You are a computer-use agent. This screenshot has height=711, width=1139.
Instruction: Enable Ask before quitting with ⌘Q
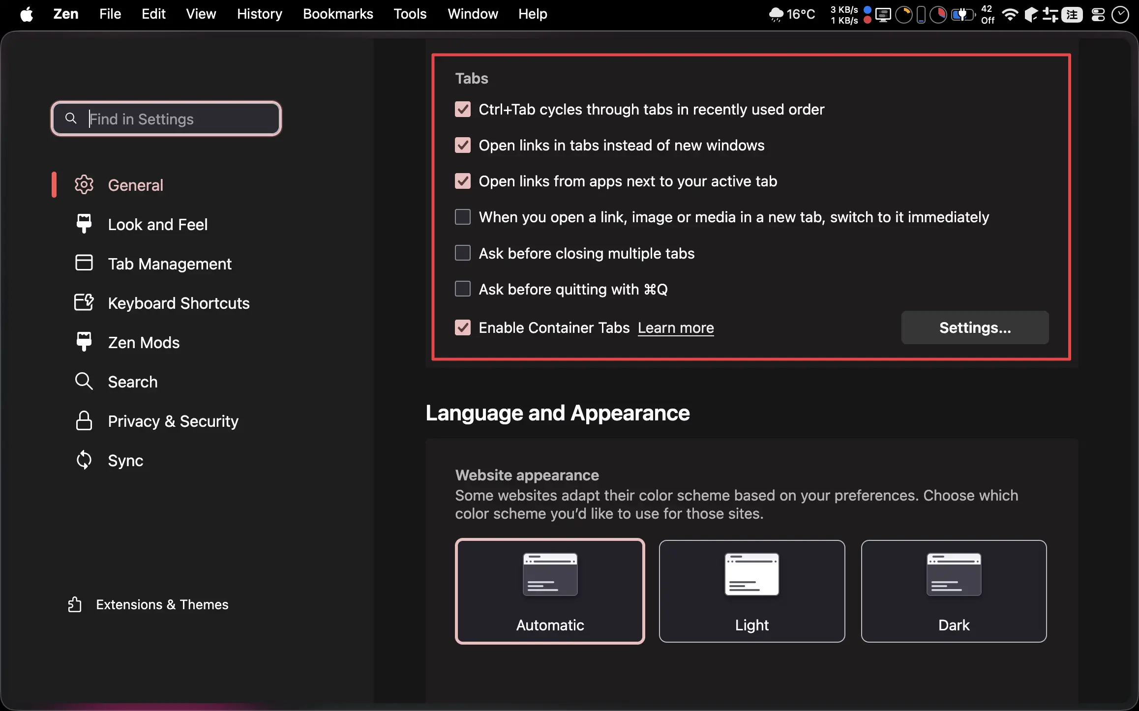pos(462,289)
